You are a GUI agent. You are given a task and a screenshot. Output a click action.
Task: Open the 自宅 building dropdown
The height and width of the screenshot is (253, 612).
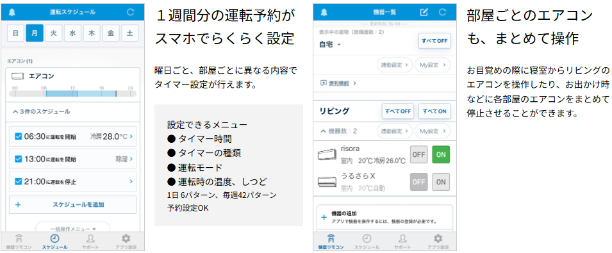point(330,45)
